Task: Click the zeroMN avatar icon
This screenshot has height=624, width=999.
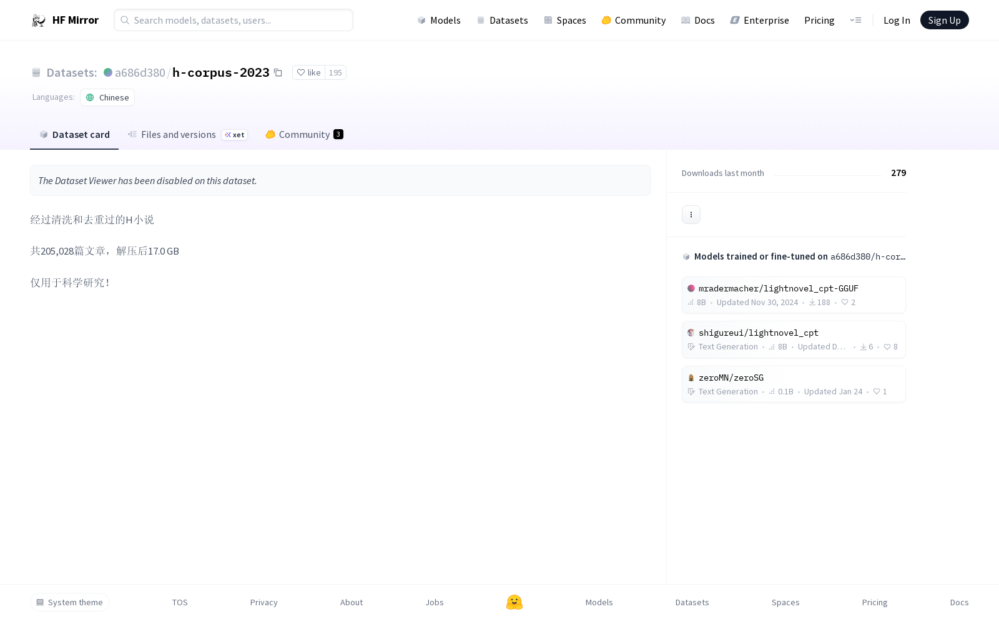Action: pos(691,378)
